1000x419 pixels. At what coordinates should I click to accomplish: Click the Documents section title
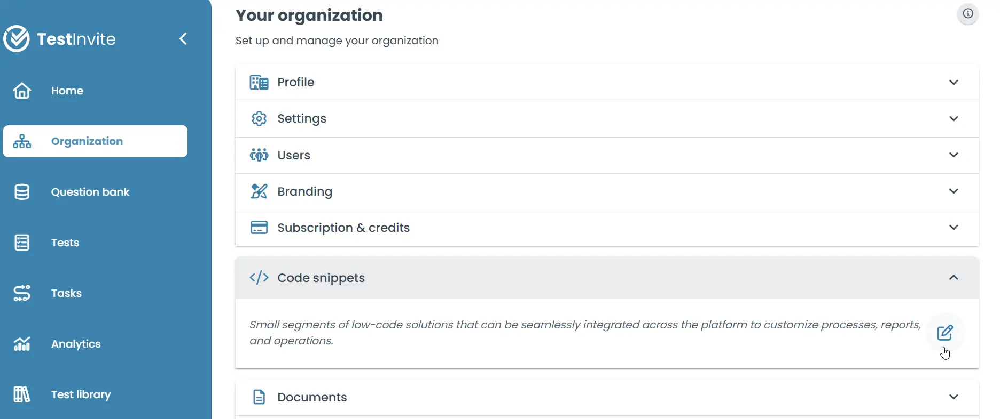tap(312, 397)
